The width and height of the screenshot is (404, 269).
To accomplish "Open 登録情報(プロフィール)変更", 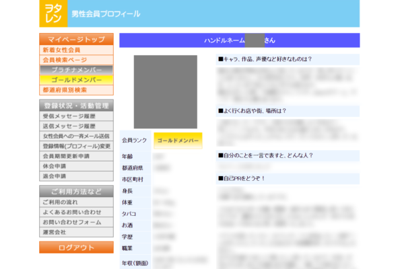I will 76,146.
